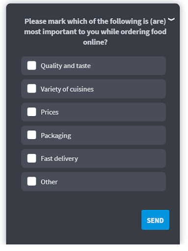The width and height of the screenshot is (188, 251).
Task: Toggle the Other checkbox
Action: [x=32, y=181]
